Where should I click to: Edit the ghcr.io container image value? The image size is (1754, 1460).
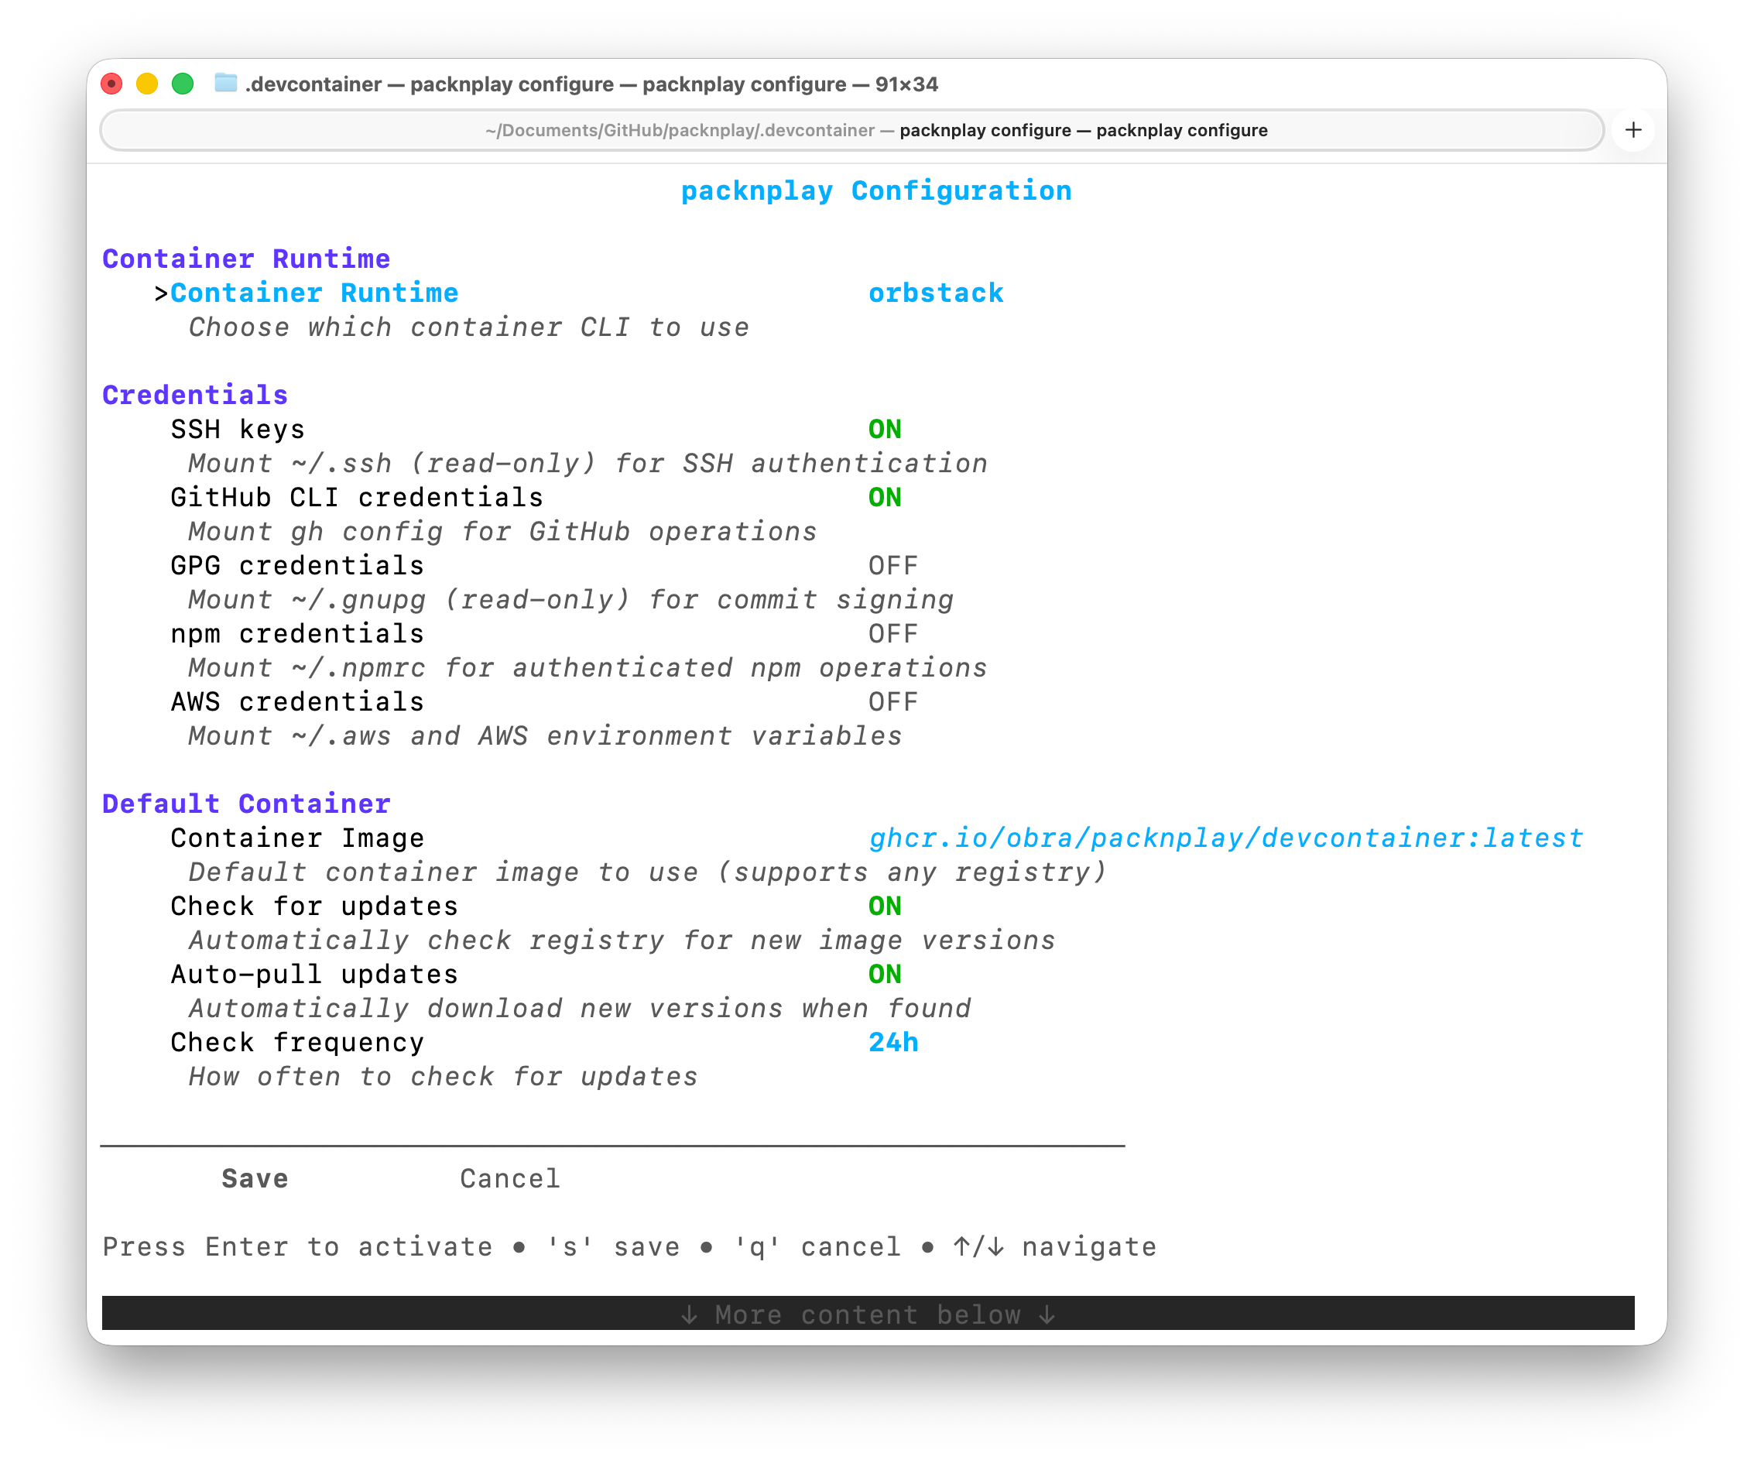[x=1225, y=838]
